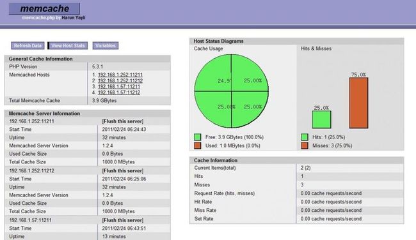The image size is (416, 240).
Task: Click the Hits & Misses chart title
Action: [316, 49]
